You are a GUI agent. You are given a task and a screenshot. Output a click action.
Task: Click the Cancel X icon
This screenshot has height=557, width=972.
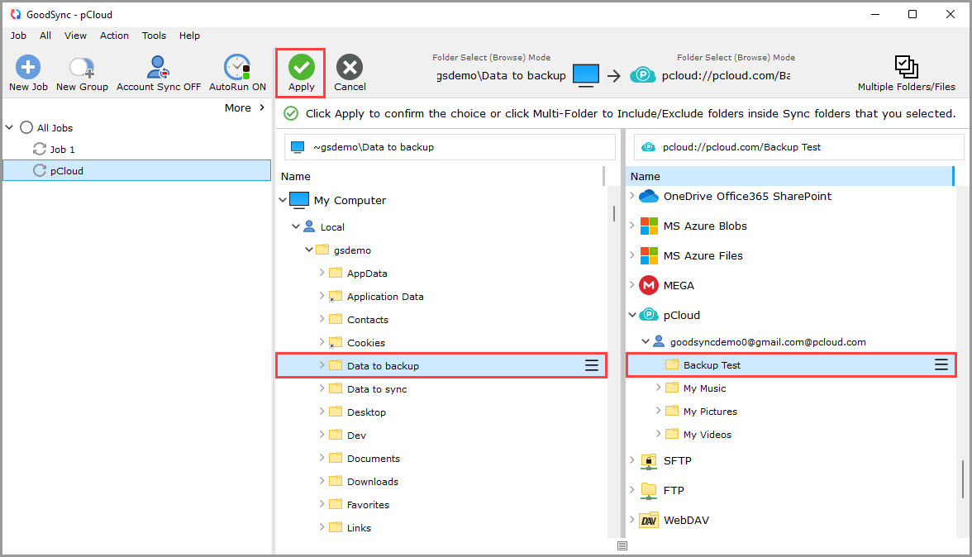coord(350,67)
